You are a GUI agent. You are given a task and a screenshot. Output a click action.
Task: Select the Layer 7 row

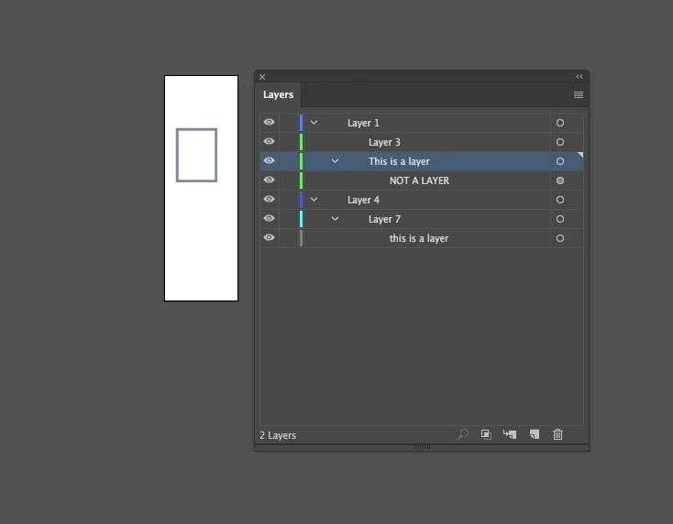click(x=422, y=219)
